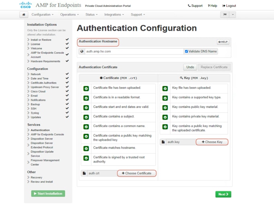Click the auth.key file name field
This screenshot has width=274, height=211.
tap(181, 142)
